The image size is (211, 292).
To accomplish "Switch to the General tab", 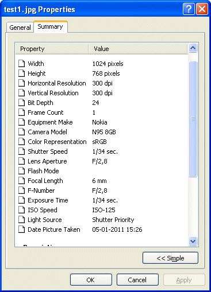I will click(x=20, y=28).
